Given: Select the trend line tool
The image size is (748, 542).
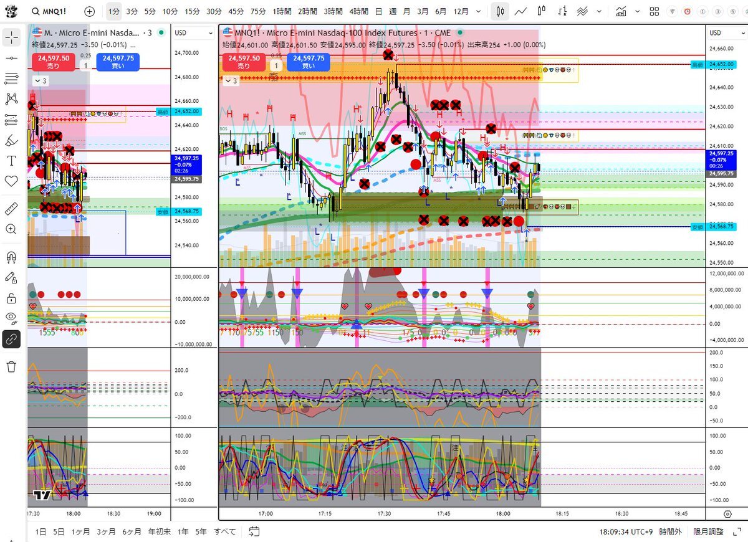Looking at the screenshot, I should click(11, 58).
